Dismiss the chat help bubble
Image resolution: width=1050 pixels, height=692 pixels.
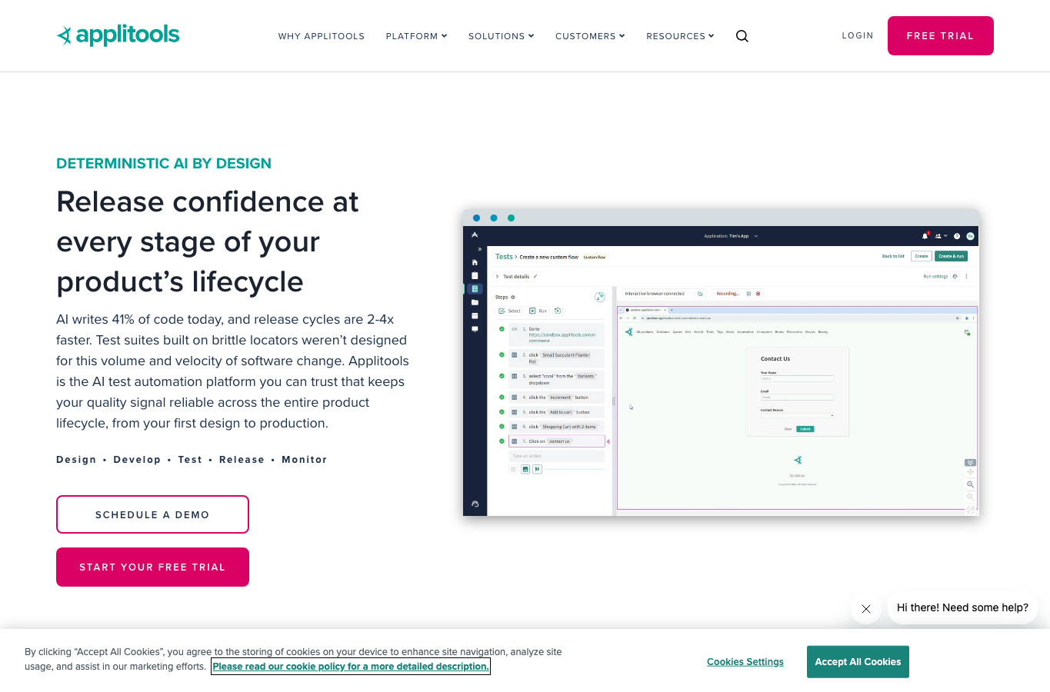click(866, 608)
